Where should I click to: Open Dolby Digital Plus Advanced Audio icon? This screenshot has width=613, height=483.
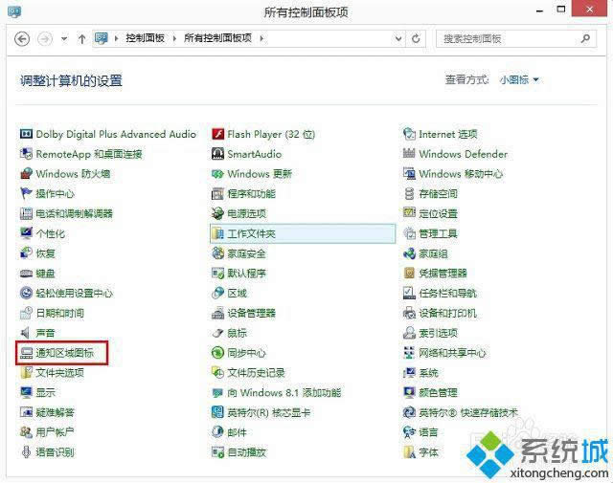(26, 134)
